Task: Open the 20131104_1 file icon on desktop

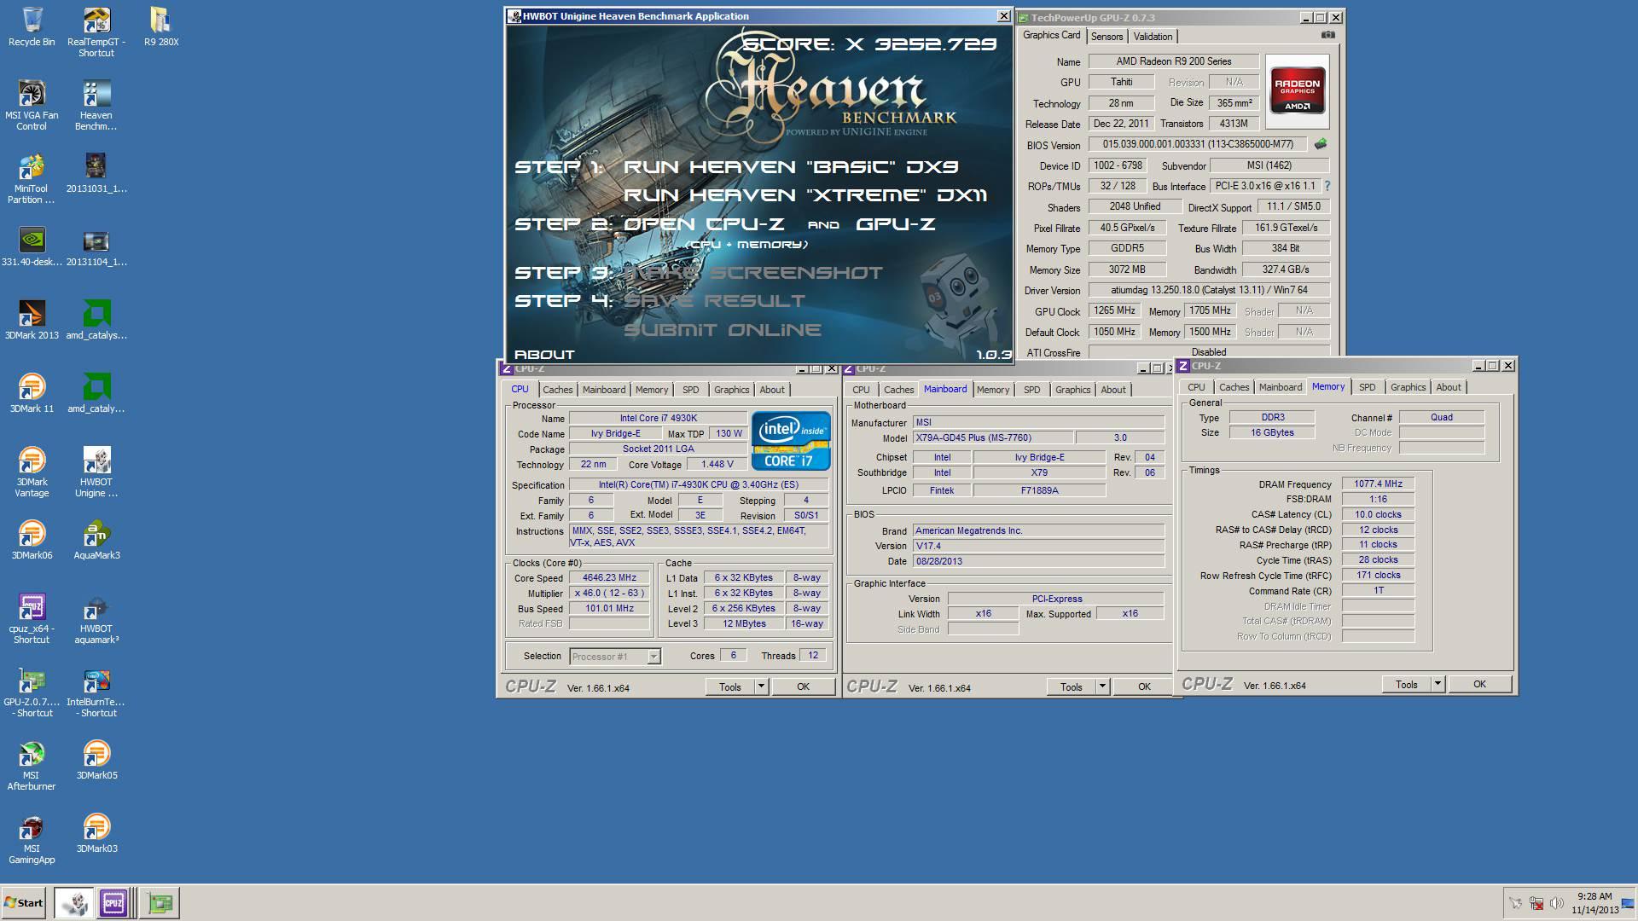Action: coord(96,247)
